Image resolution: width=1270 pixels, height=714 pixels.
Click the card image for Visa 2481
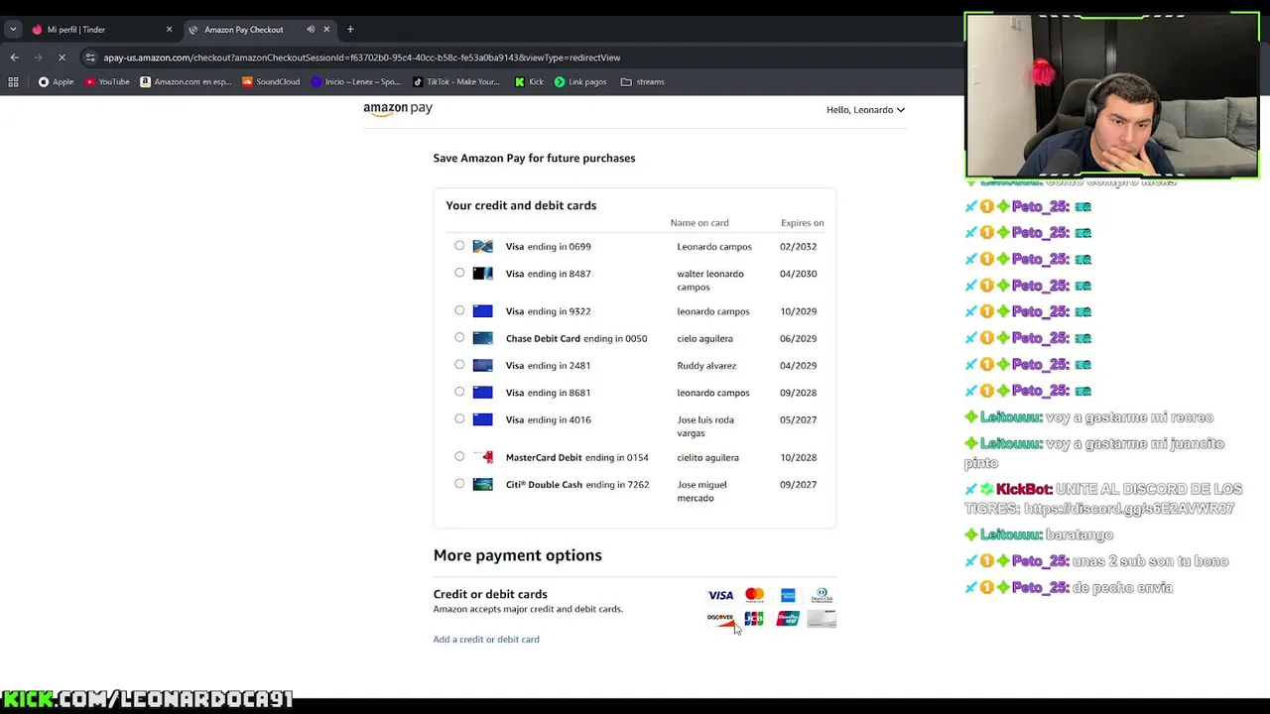tap(482, 365)
